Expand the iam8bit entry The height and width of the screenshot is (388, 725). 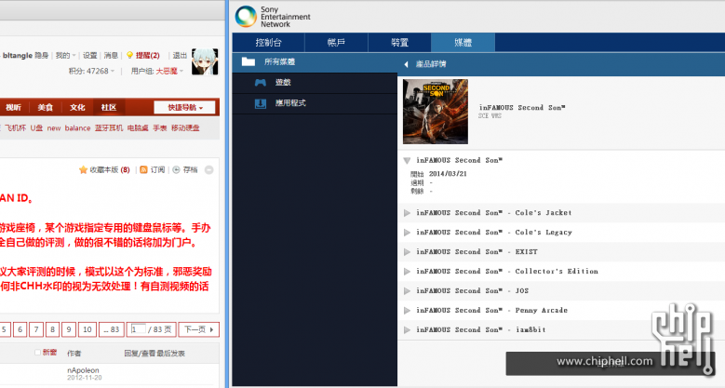407,329
